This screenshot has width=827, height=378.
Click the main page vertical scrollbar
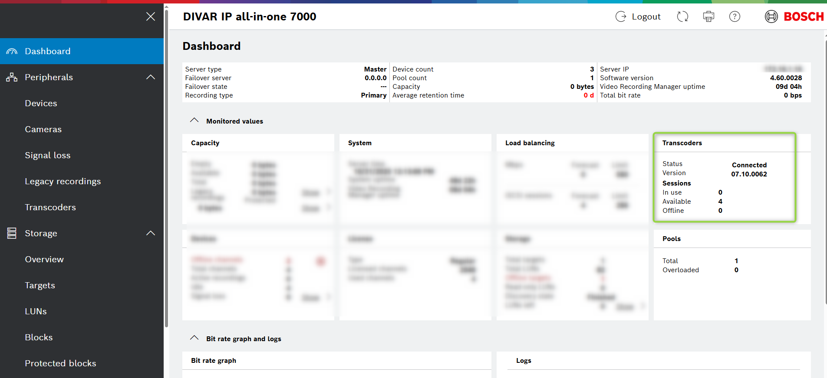[x=825, y=173]
